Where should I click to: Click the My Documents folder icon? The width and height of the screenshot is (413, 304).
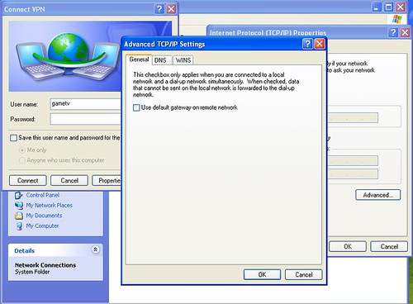[19, 216]
